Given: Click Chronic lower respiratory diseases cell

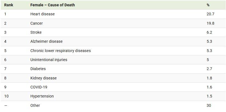Looking at the screenshot, I should tap(60, 51).
